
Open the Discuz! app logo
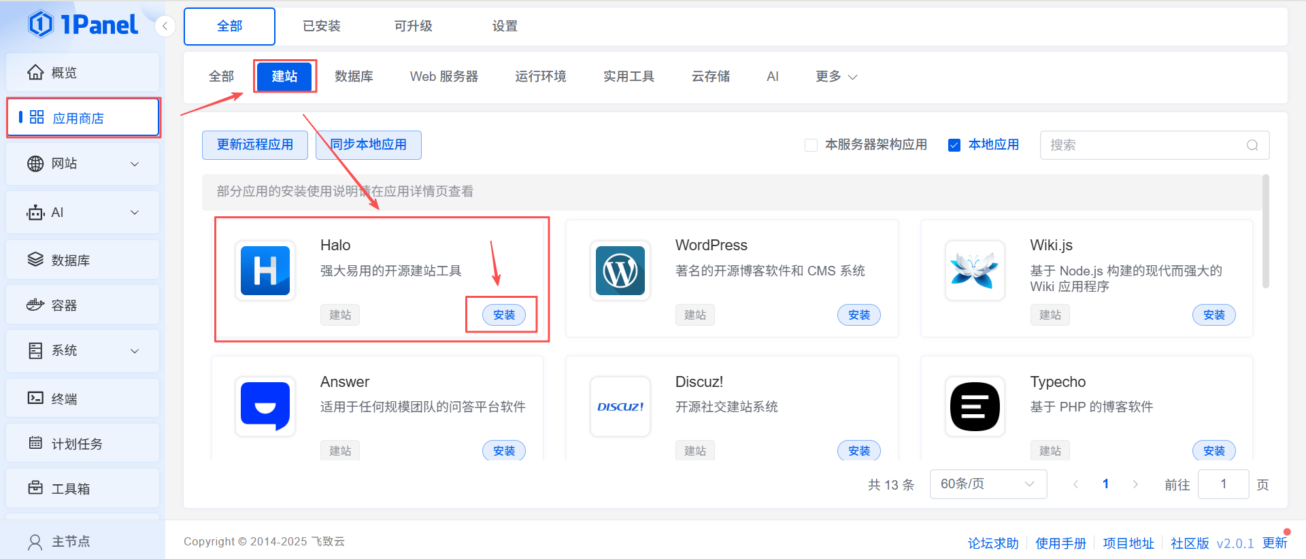(x=620, y=407)
